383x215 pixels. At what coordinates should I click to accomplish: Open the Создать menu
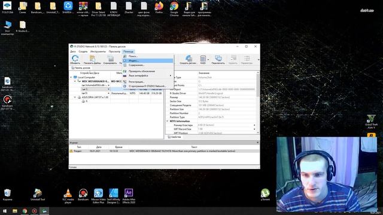click(x=83, y=51)
